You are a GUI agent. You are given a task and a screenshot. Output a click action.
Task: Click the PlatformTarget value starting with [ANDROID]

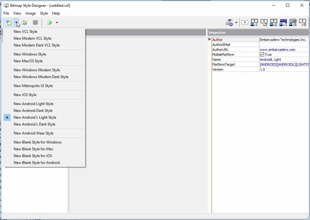click(x=284, y=64)
